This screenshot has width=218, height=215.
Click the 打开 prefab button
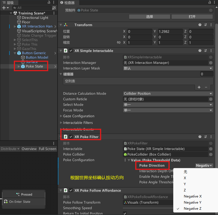click(192, 17)
